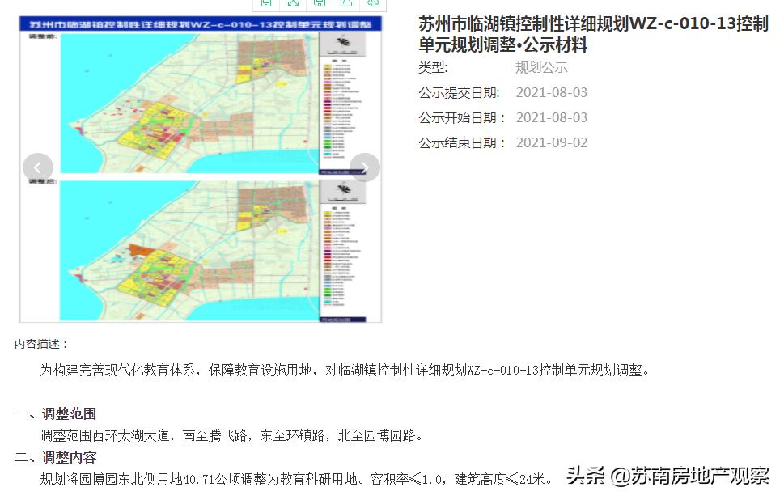Click the previous-image arrow on the carousel

tap(38, 167)
